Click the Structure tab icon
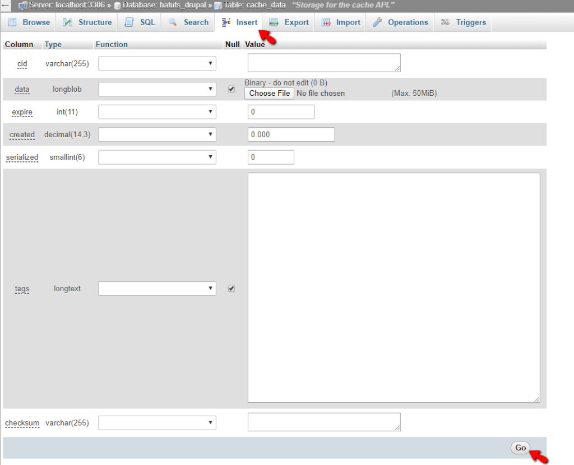This screenshot has width=574, height=465. (67, 22)
